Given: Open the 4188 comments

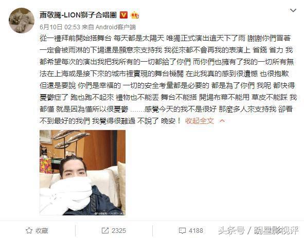Looking at the screenshot, I should [196, 230].
